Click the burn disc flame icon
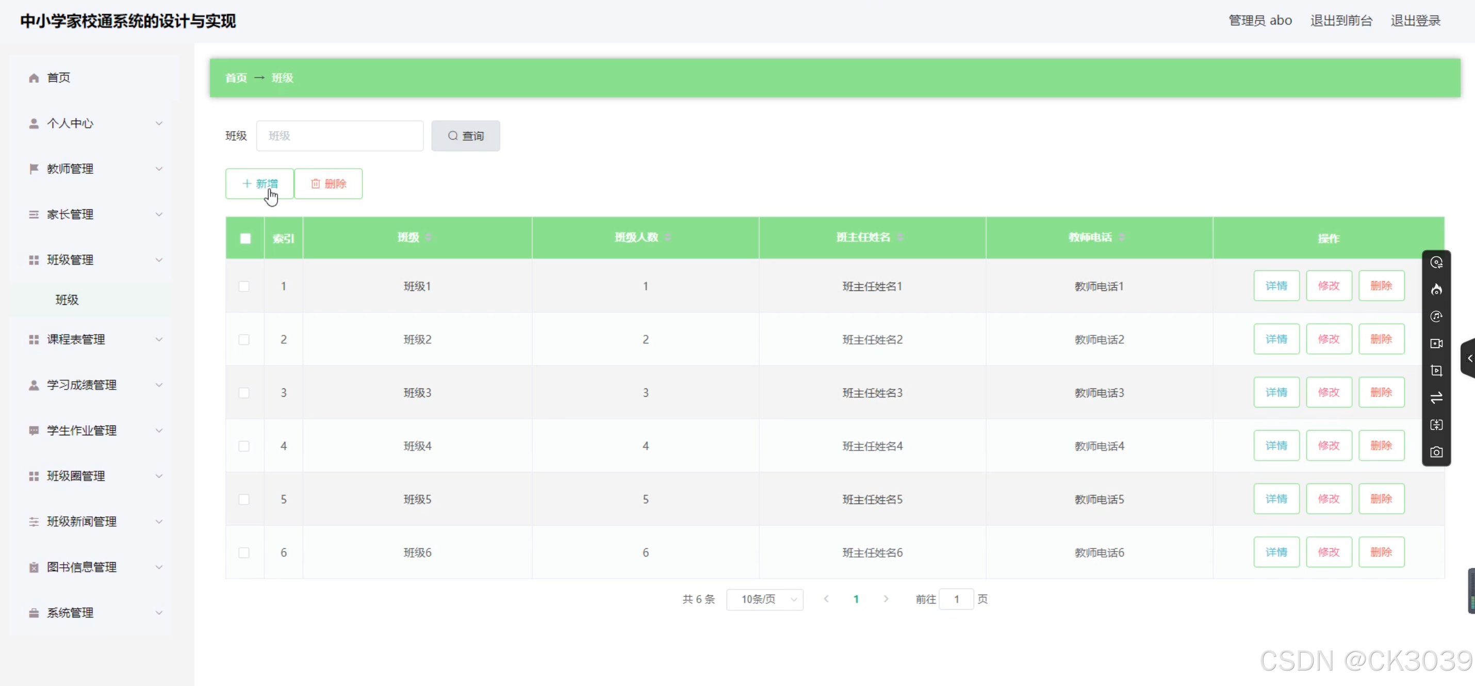1475x686 pixels. point(1436,290)
